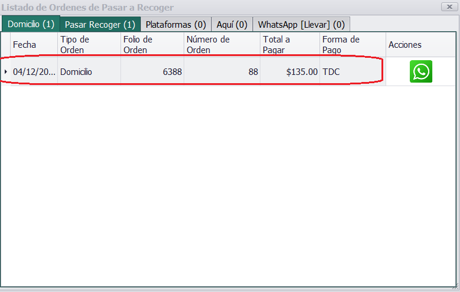This screenshot has width=460, height=292.
Task: Sort by Total a Pagar header
Action: [289, 45]
